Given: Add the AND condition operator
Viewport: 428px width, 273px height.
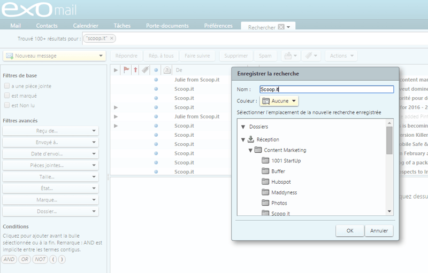Looking at the screenshot, I should (9, 259).
